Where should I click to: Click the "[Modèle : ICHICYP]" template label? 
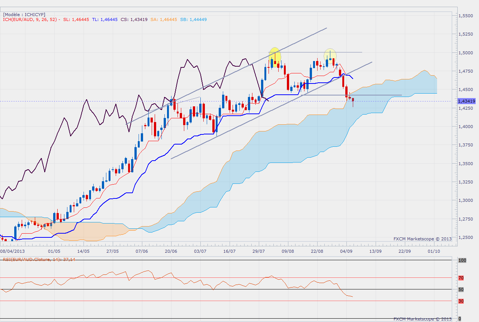[24, 15]
